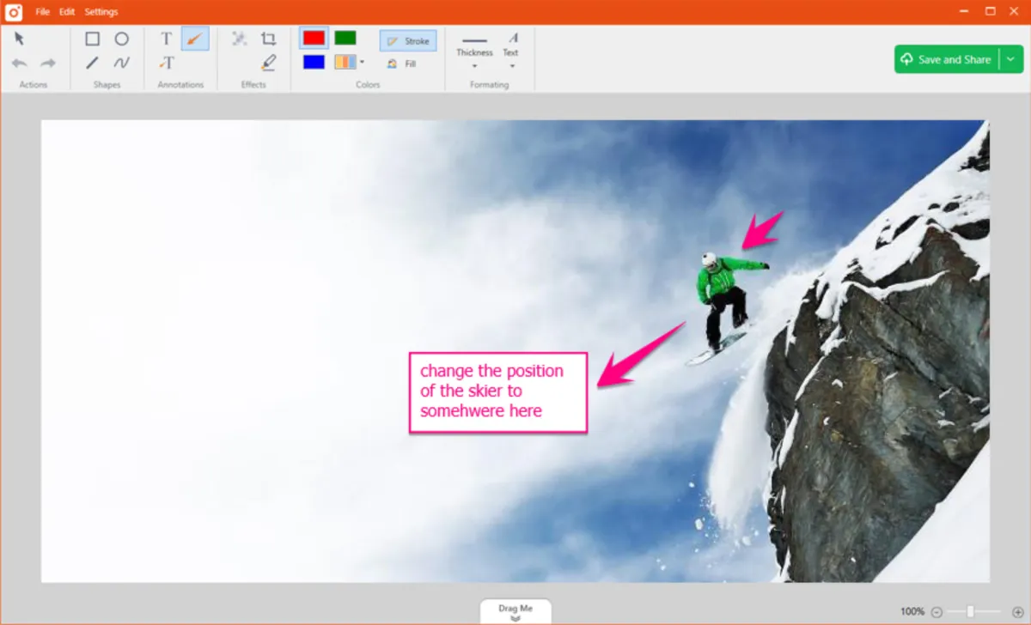Select the straight line tool
This screenshot has height=625, width=1031.
92,63
